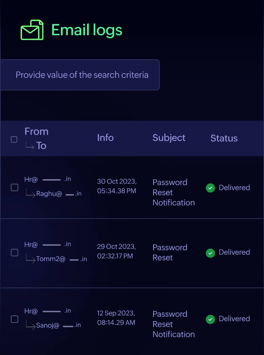Image resolution: width=264 pixels, height=355 pixels.
Task: Select sender address Hr@ in first row
Action: click(x=31, y=179)
